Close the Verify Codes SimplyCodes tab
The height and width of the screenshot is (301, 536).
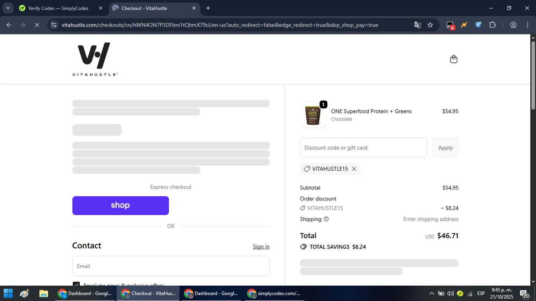[100, 8]
